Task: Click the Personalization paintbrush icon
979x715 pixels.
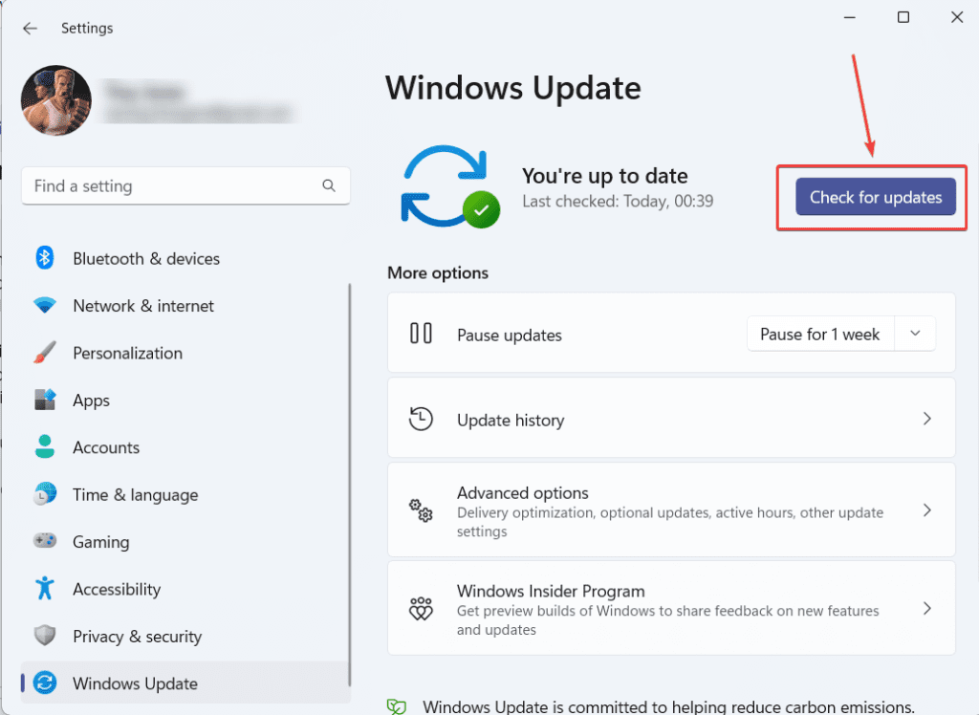Action: click(44, 353)
